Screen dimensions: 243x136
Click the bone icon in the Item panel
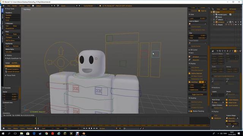tap(189, 60)
